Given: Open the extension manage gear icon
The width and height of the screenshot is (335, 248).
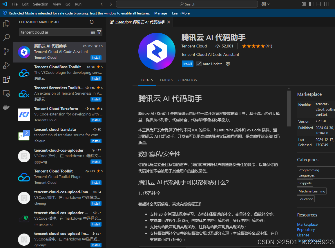Looking at the screenshot, I should [228, 64].
